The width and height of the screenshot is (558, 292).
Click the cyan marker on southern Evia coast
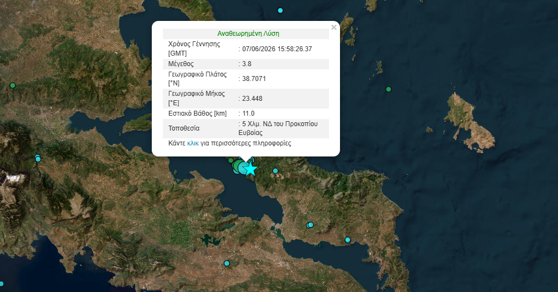(x=348, y=240)
